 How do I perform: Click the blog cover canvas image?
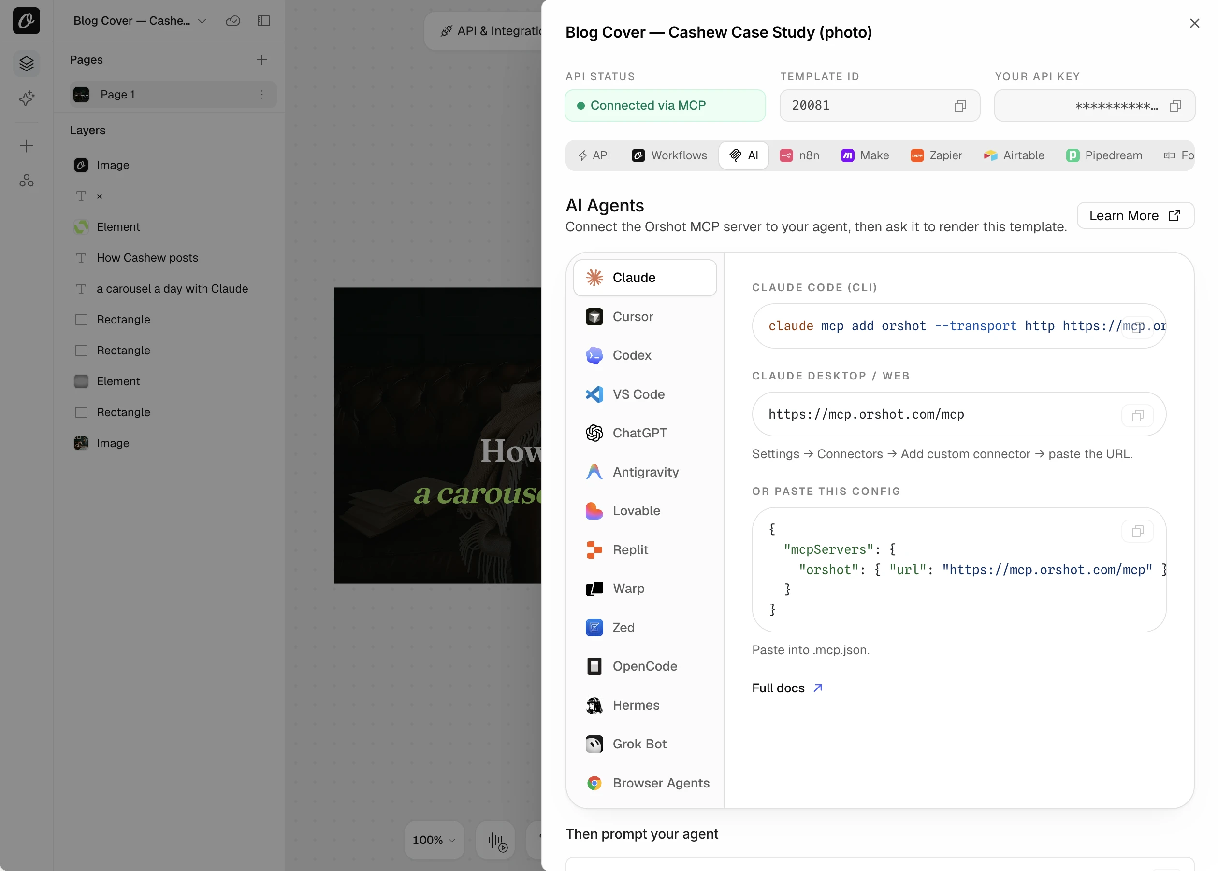tap(437, 435)
